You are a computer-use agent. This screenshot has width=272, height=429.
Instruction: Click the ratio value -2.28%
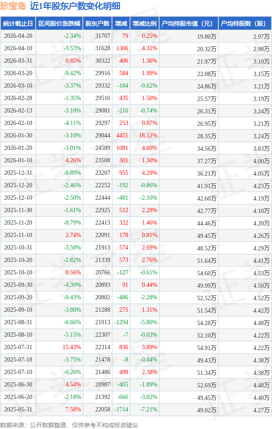[149, 297]
